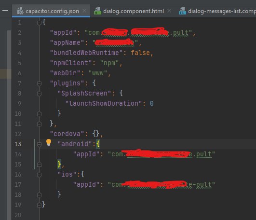Click the "webDir" key
This screenshot has width=256, height=220.
[65, 73]
